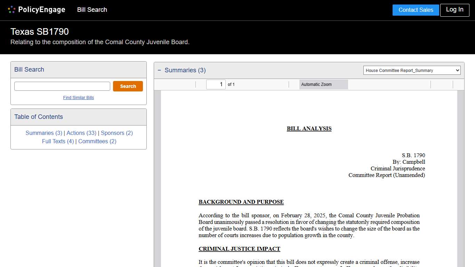Click the Texas SB1790 page title
The height and width of the screenshot is (267, 475).
tap(40, 32)
